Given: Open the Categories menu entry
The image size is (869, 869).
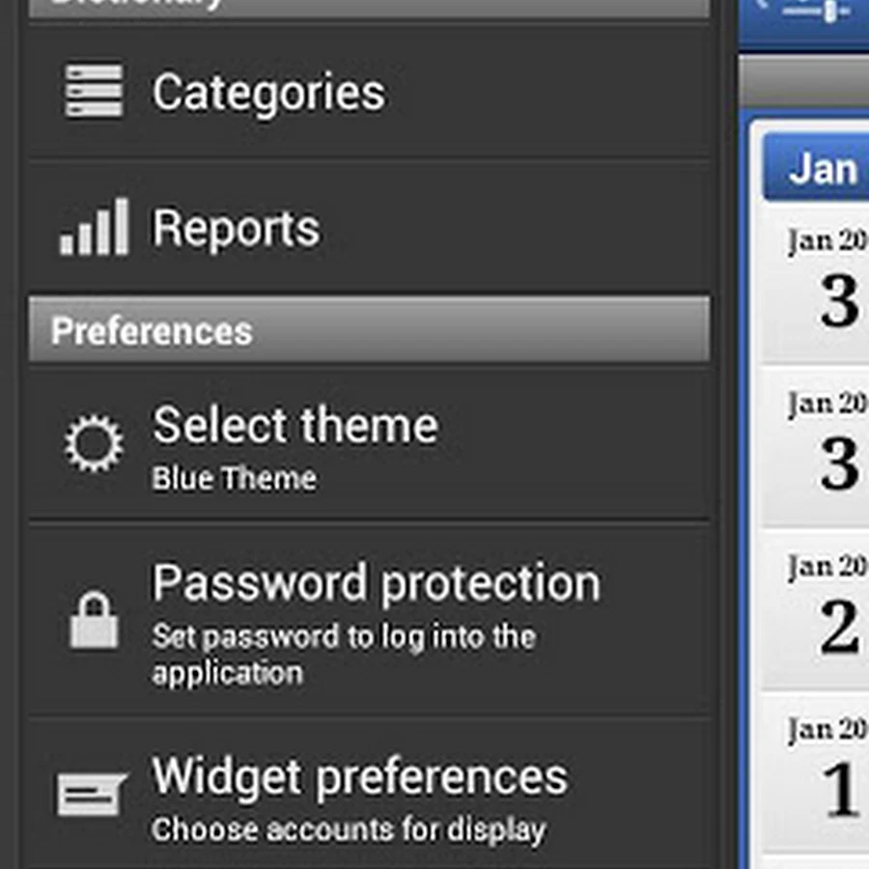Looking at the screenshot, I should (x=268, y=93).
